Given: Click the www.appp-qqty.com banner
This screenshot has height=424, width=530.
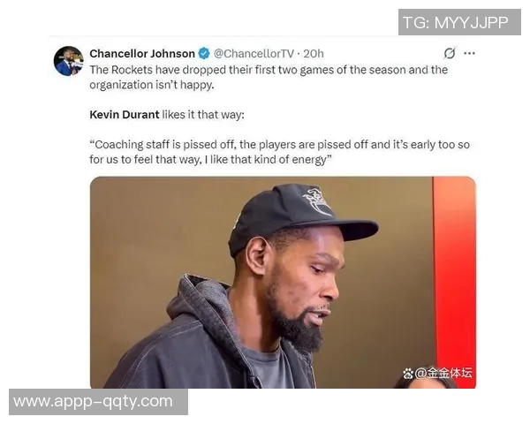Looking at the screenshot, I should [98, 402].
